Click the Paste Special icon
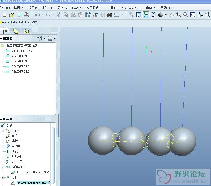The height and width of the screenshot is (186, 211). [x=81, y=15]
